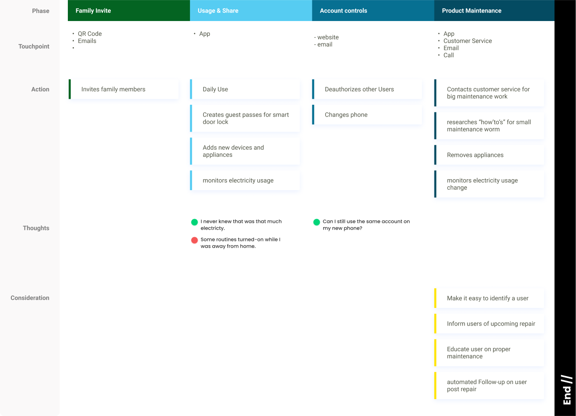Click the Removes appliances card
The image size is (576, 416).
click(489, 155)
